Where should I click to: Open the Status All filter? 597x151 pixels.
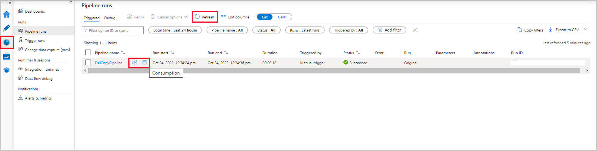coord(266,30)
